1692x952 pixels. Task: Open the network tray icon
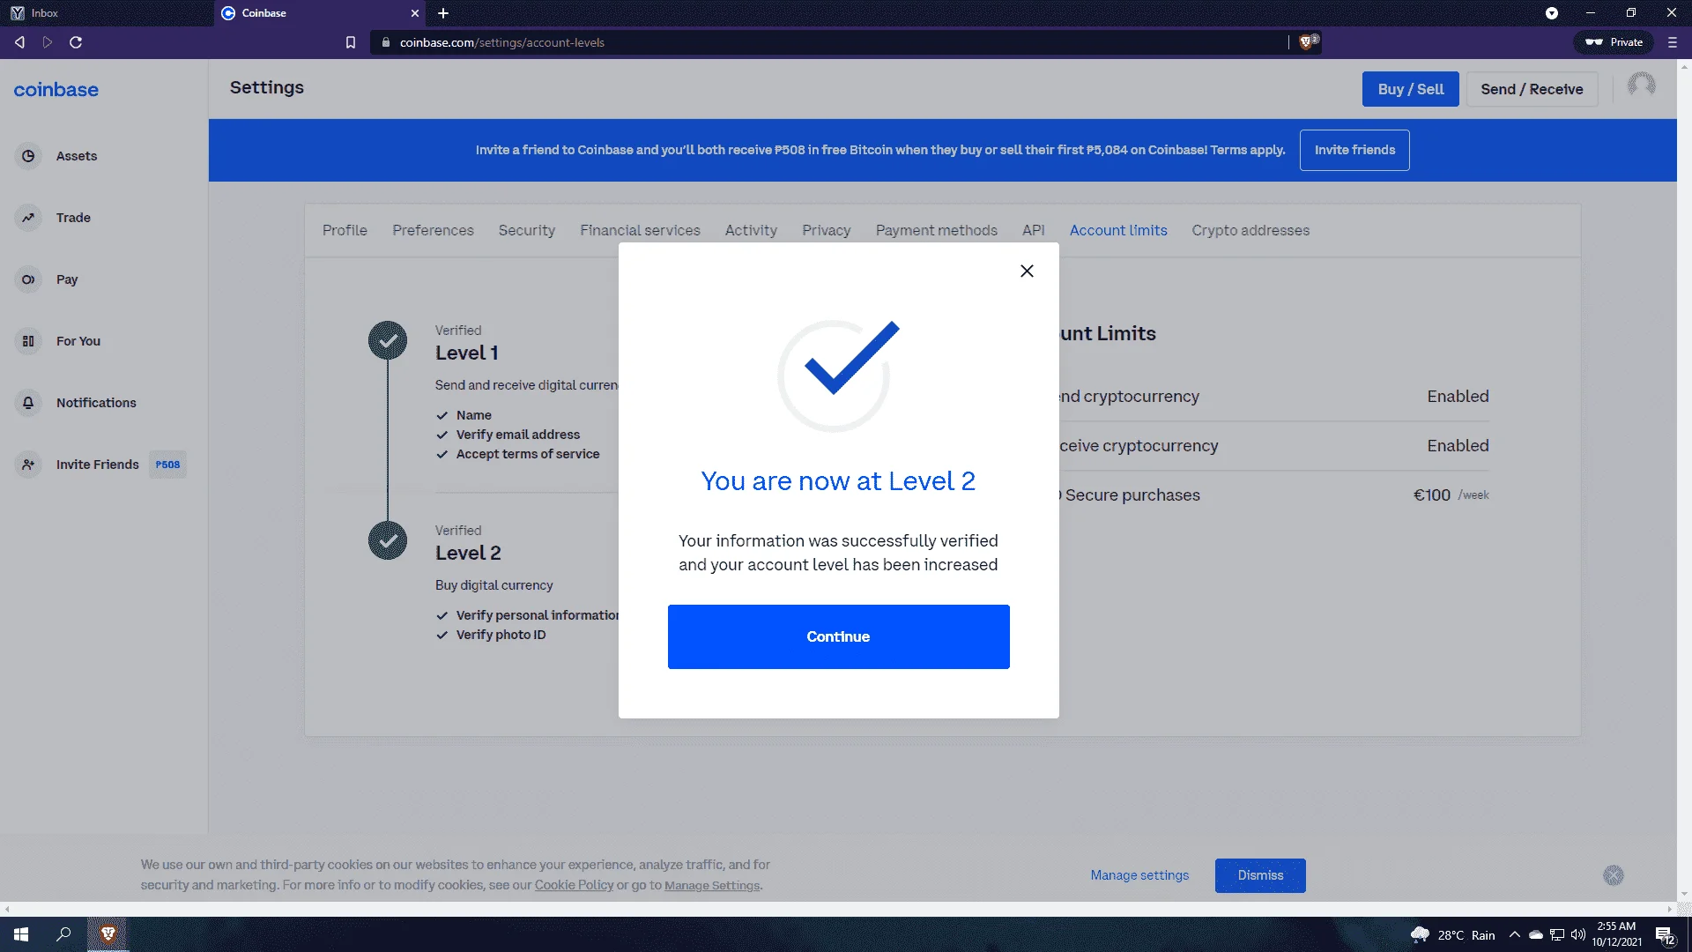(x=1557, y=935)
